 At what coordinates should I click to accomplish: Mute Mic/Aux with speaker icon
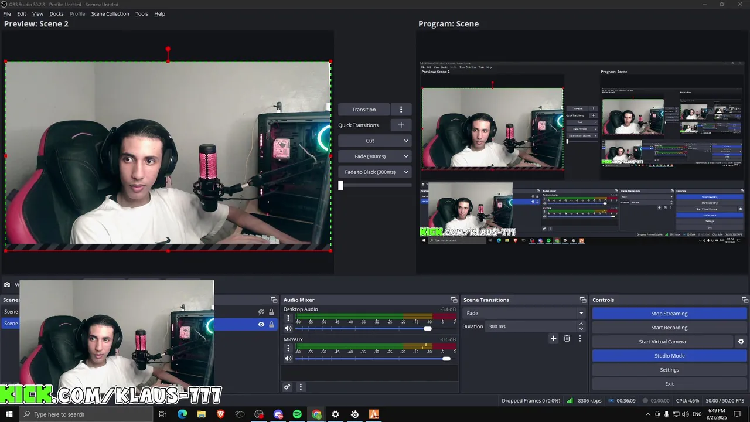288,358
